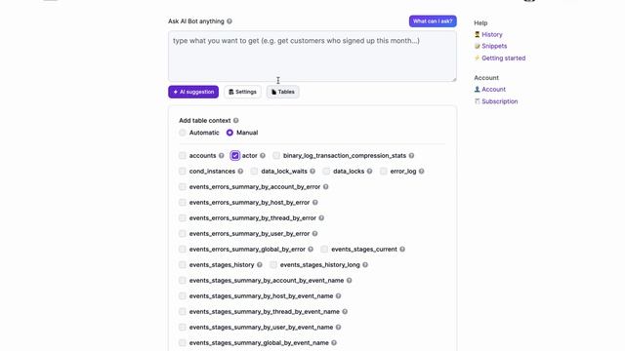The width and height of the screenshot is (625, 351).
Task: Open info icon beside accounts table
Action: pyautogui.click(x=222, y=156)
